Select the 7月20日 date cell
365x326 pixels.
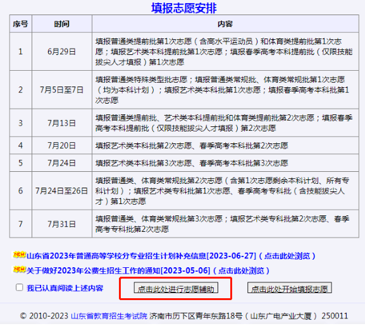pos(62,145)
